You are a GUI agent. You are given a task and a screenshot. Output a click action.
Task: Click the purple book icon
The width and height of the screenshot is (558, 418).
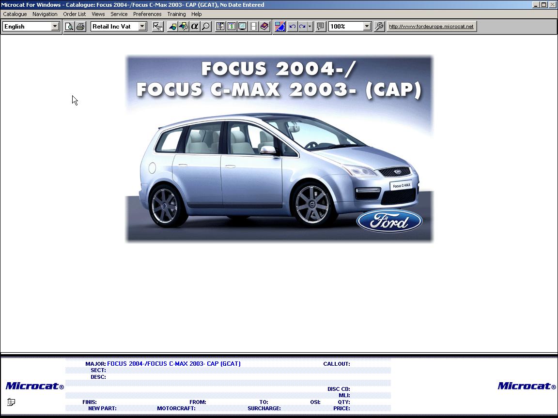point(264,27)
